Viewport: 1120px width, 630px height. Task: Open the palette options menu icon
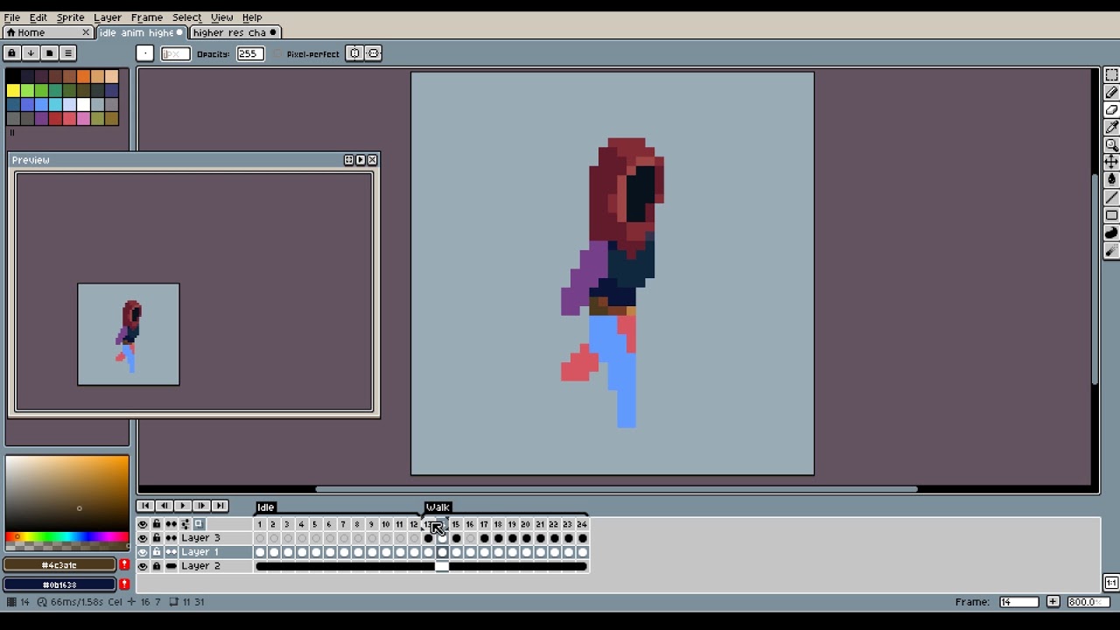point(68,53)
